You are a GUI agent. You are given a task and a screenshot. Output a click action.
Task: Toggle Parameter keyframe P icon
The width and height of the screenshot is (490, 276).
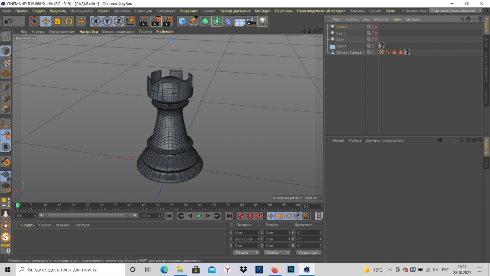click(x=298, y=216)
